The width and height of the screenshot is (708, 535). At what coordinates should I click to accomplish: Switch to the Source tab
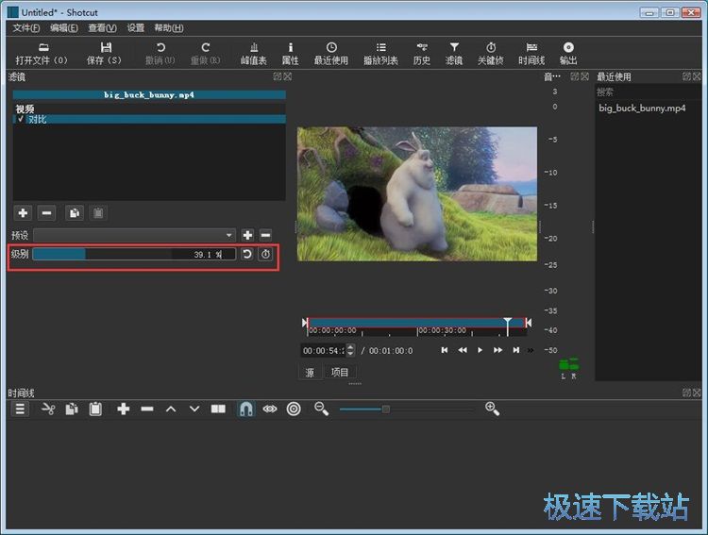point(310,373)
